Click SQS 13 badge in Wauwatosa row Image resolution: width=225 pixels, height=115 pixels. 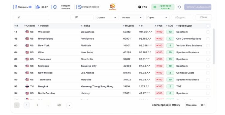170,32
